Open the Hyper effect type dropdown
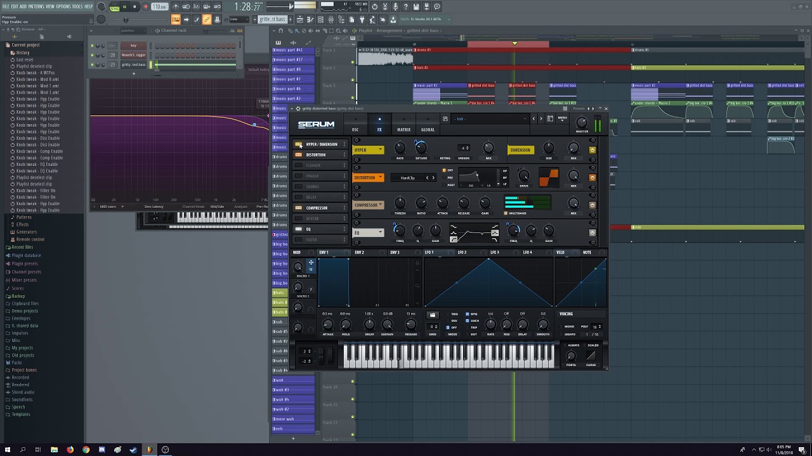812x456 pixels. pyautogui.click(x=369, y=150)
